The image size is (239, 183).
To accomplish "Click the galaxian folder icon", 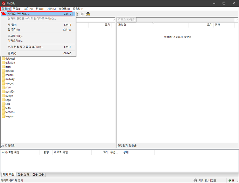I will 3,63.
